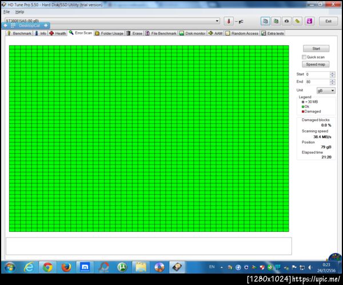The height and width of the screenshot is (285, 343).
Task: Switch to the Extra tests tab
Action: coord(273,33)
